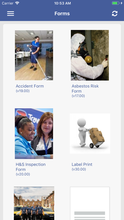Open the H&S Inspection Form link
The image size is (124, 220).
[31, 167]
